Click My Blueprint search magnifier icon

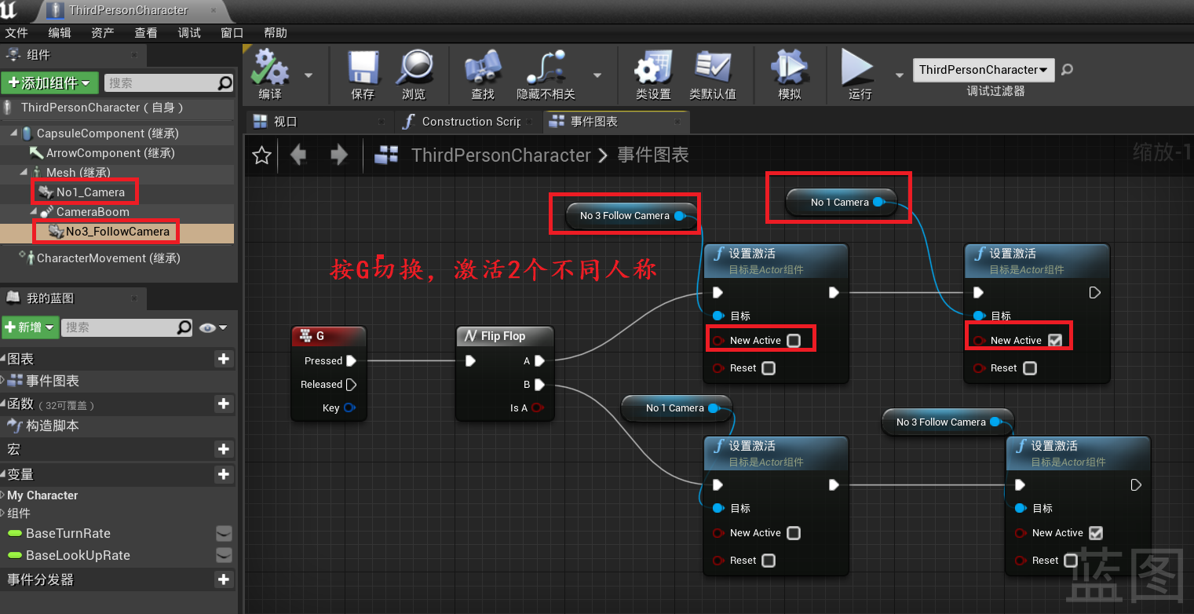click(x=184, y=327)
